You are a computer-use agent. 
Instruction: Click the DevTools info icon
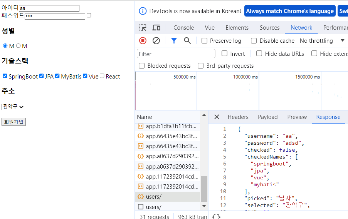pos(143,11)
